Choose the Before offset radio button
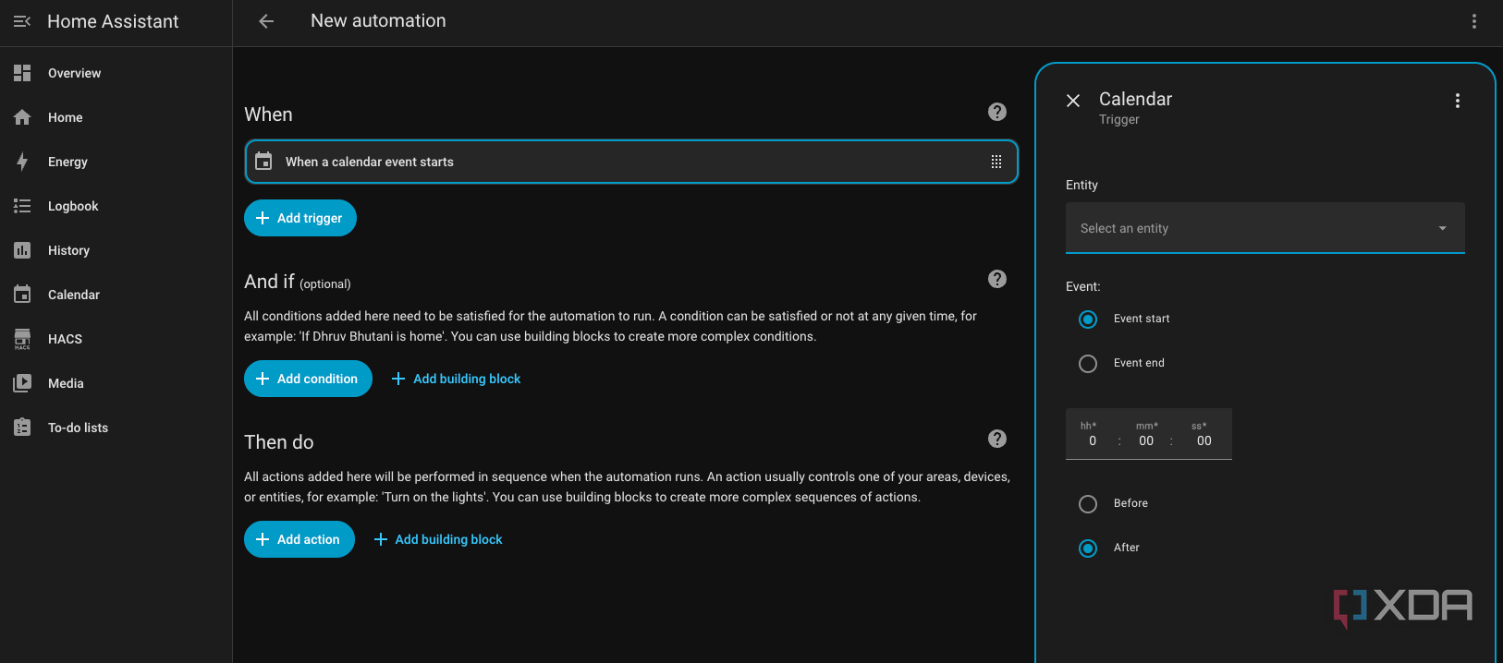The height and width of the screenshot is (663, 1503). tap(1088, 504)
